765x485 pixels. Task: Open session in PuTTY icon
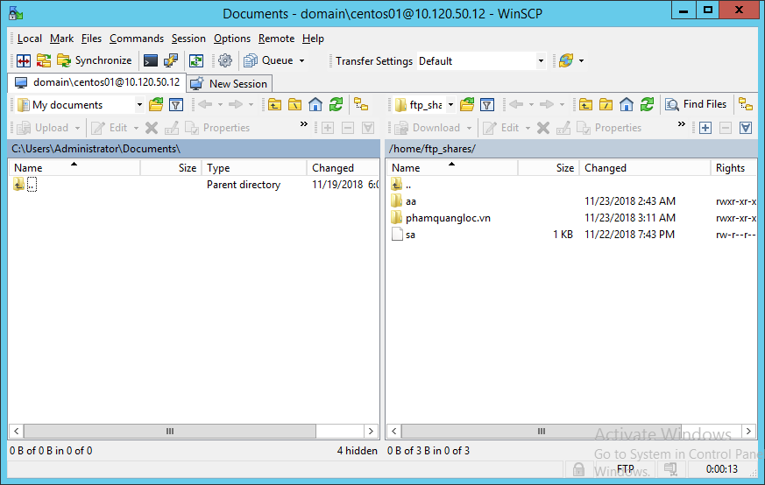tap(171, 61)
